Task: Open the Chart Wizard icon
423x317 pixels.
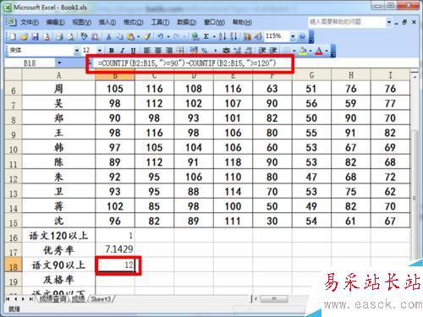Action: tap(247, 36)
